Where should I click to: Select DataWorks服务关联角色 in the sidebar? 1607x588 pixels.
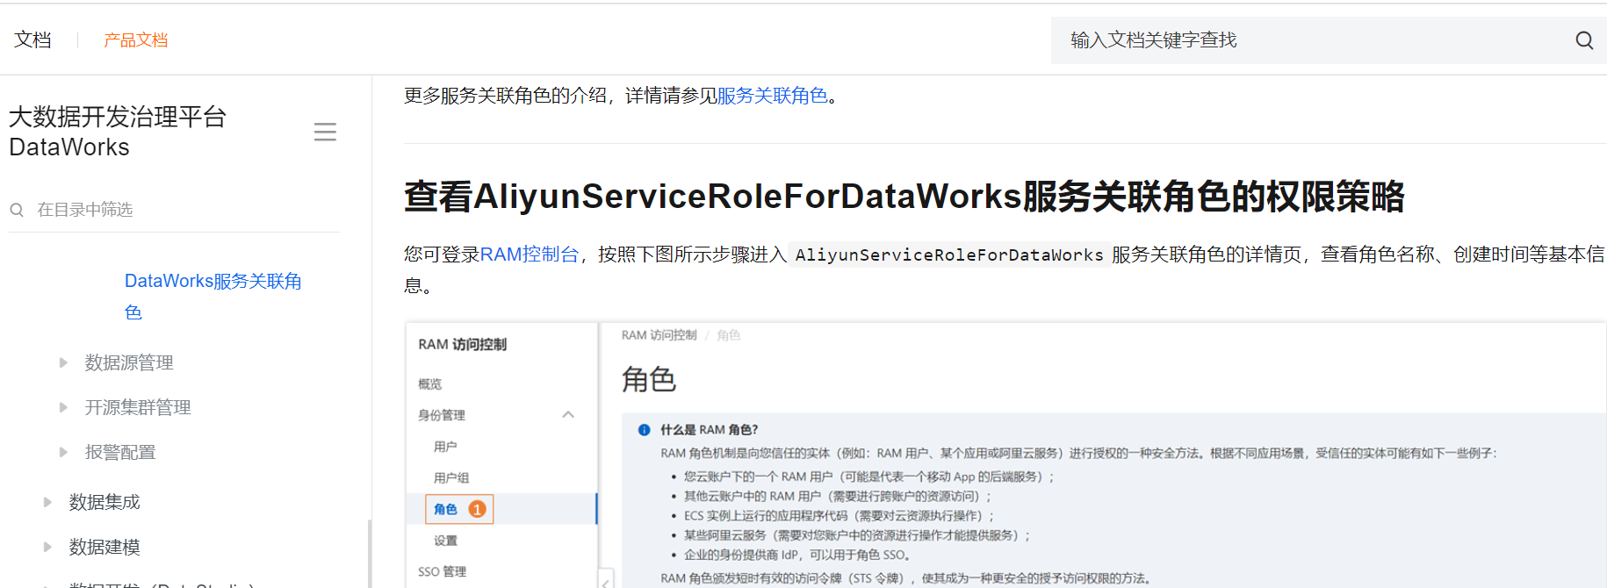click(x=213, y=297)
